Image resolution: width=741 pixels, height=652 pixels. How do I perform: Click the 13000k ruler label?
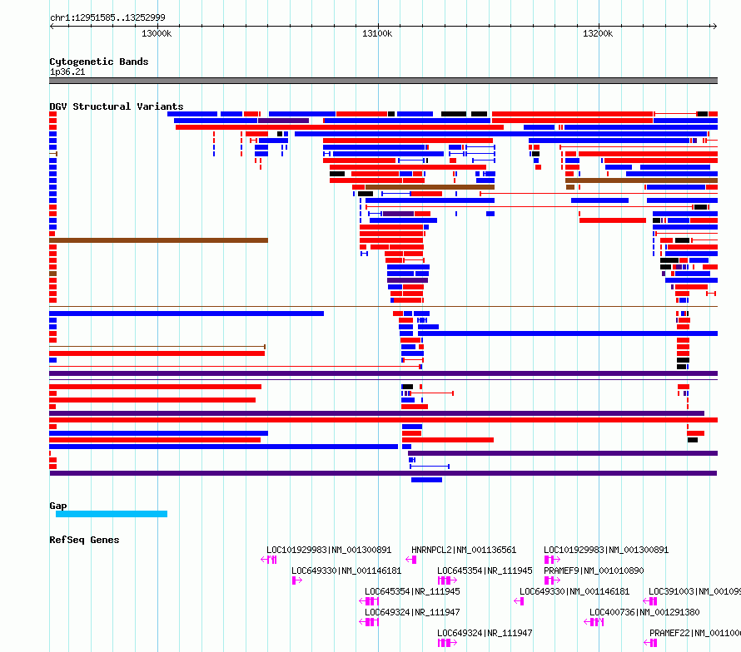[157, 33]
